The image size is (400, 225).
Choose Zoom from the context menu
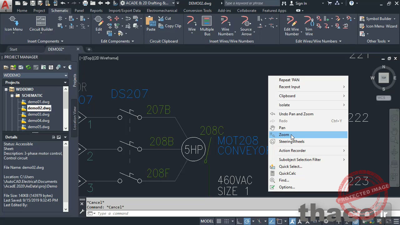coord(284,134)
